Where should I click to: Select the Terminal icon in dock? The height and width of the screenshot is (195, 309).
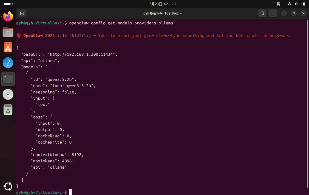8,79
